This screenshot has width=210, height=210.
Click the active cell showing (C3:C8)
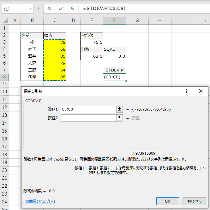(114, 77)
